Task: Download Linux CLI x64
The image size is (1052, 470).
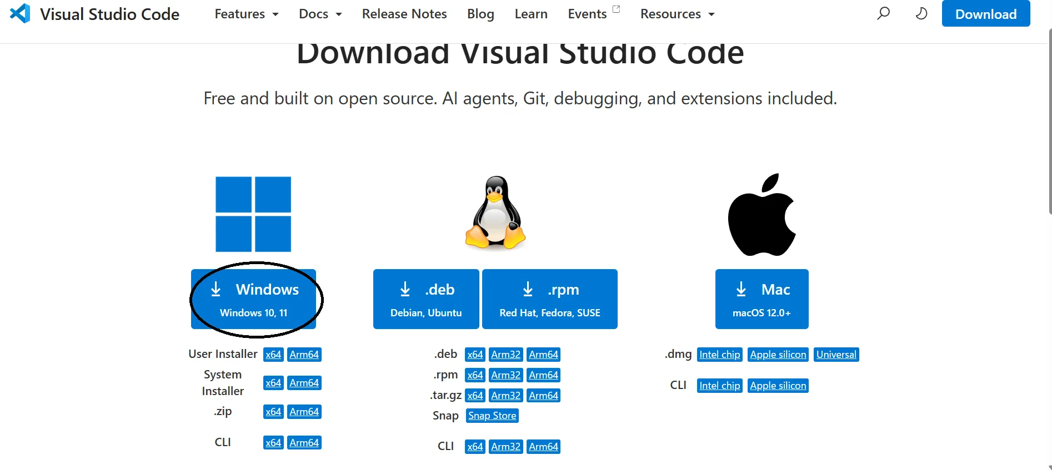Action: tap(475, 447)
